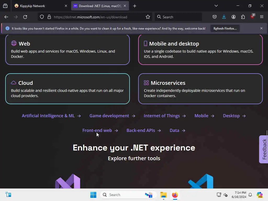
Task: Click the taskbar Search box
Action: (x=128, y=195)
